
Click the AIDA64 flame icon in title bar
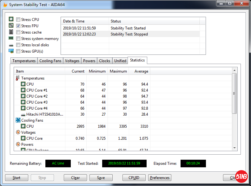[5, 5]
